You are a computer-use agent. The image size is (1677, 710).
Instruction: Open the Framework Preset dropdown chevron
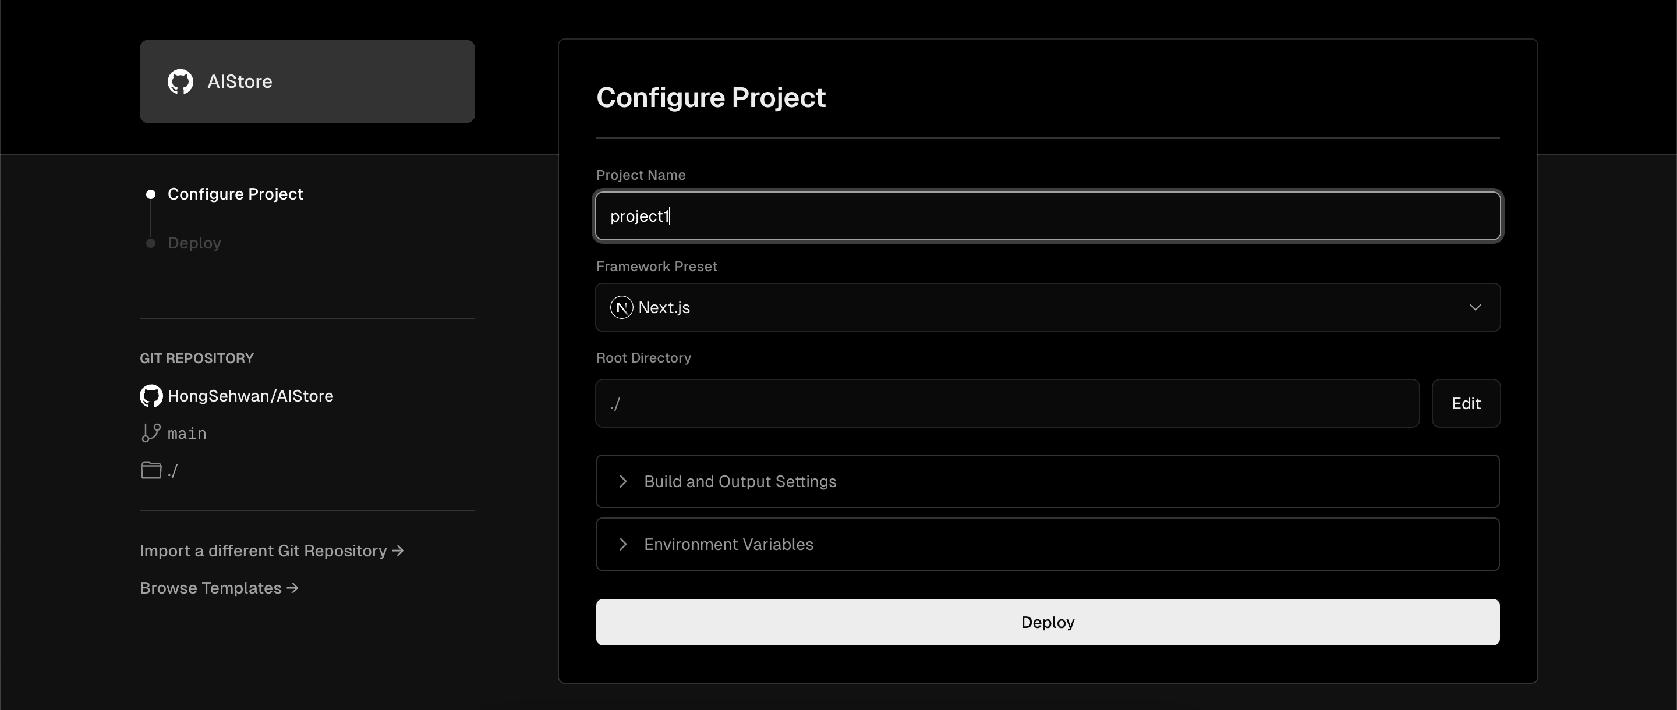(x=1475, y=307)
